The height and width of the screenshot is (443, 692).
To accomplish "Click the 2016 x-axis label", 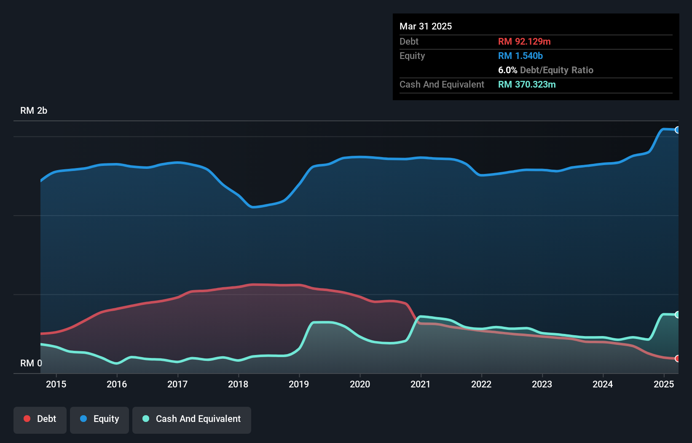I will coord(117,384).
